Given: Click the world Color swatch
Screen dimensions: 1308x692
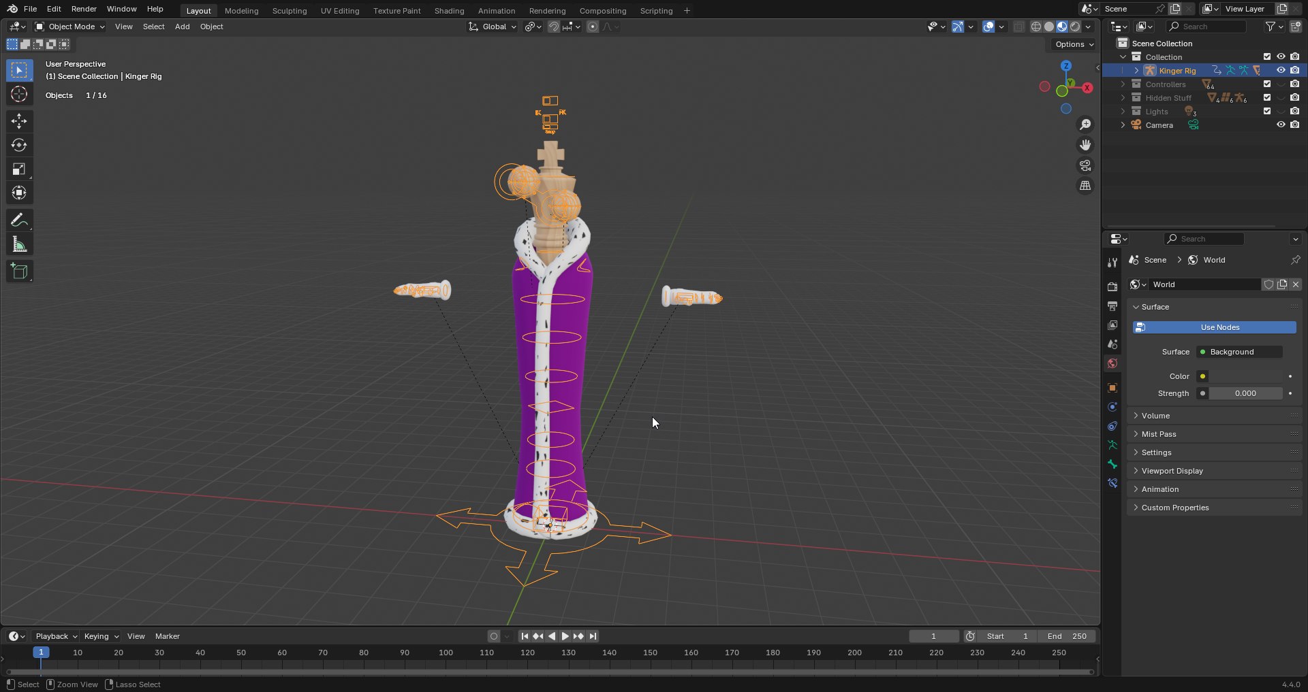Looking at the screenshot, I should pos(1246,376).
